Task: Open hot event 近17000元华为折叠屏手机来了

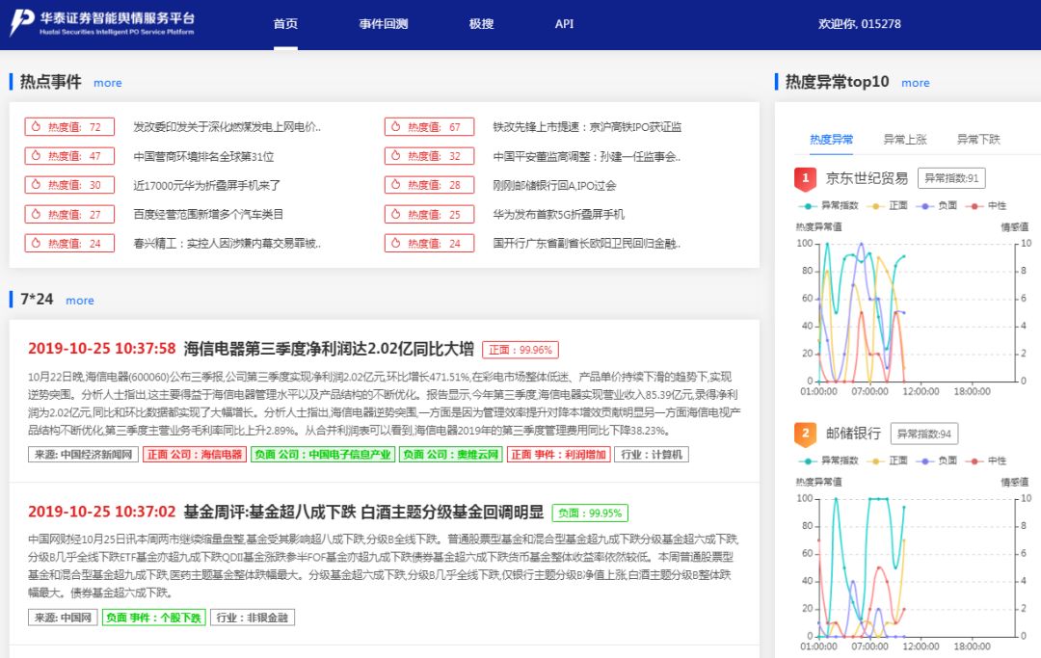Action: click(206, 185)
